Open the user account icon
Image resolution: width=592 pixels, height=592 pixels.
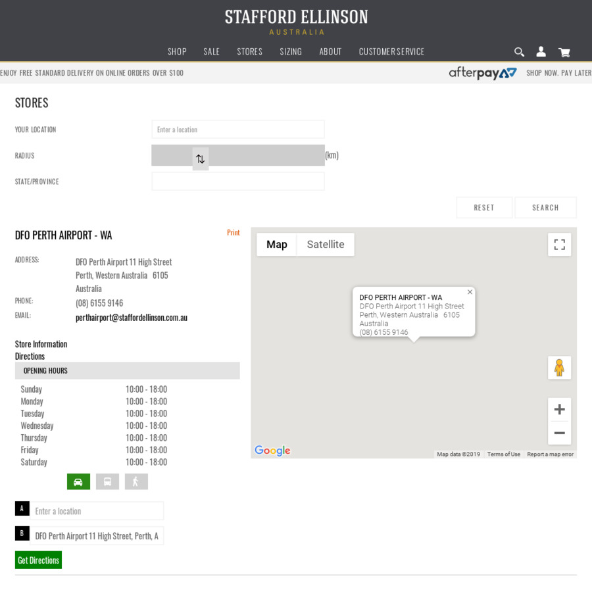541,51
